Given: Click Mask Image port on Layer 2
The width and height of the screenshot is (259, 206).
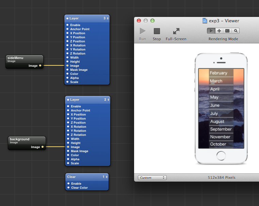Looking at the screenshot, I should click(68, 151).
